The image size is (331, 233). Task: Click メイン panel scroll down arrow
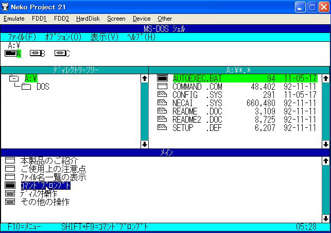point(326,218)
